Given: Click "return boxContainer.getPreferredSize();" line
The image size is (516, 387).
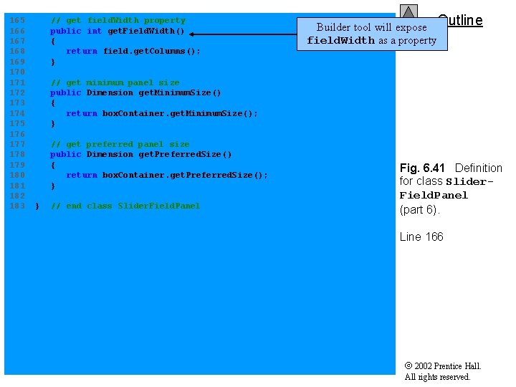Looking at the screenshot, I should coord(167,175).
